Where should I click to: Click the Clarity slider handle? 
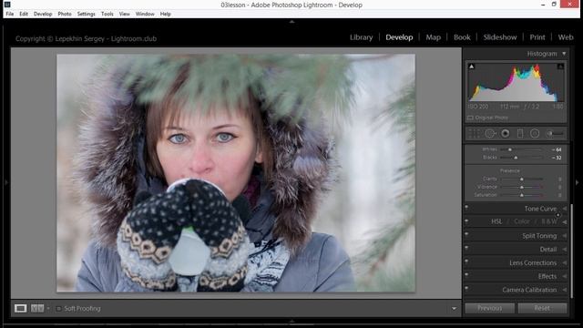click(522, 179)
